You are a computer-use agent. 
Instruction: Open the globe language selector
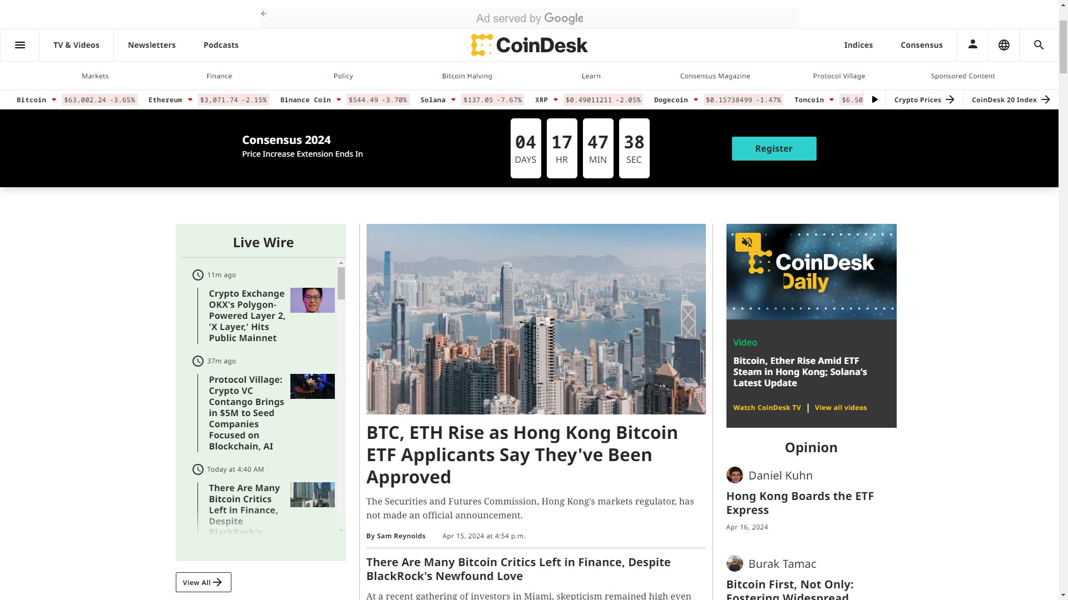click(x=1003, y=45)
